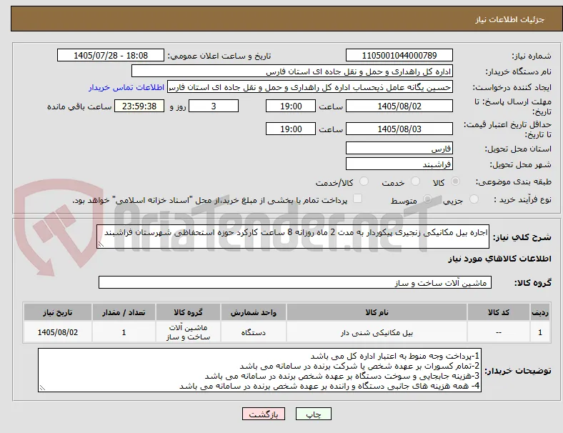Screen dimensions: 563x433
Task: Click the تاریخ نیاز column header
Action: (58, 312)
